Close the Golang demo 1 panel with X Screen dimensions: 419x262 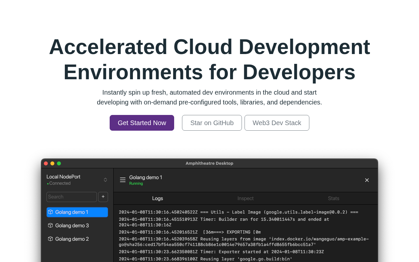(x=367, y=180)
